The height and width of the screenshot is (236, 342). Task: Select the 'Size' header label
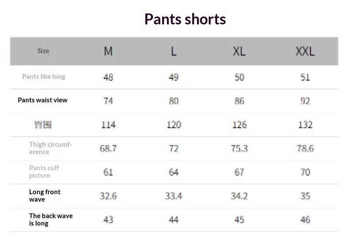point(43,51)
